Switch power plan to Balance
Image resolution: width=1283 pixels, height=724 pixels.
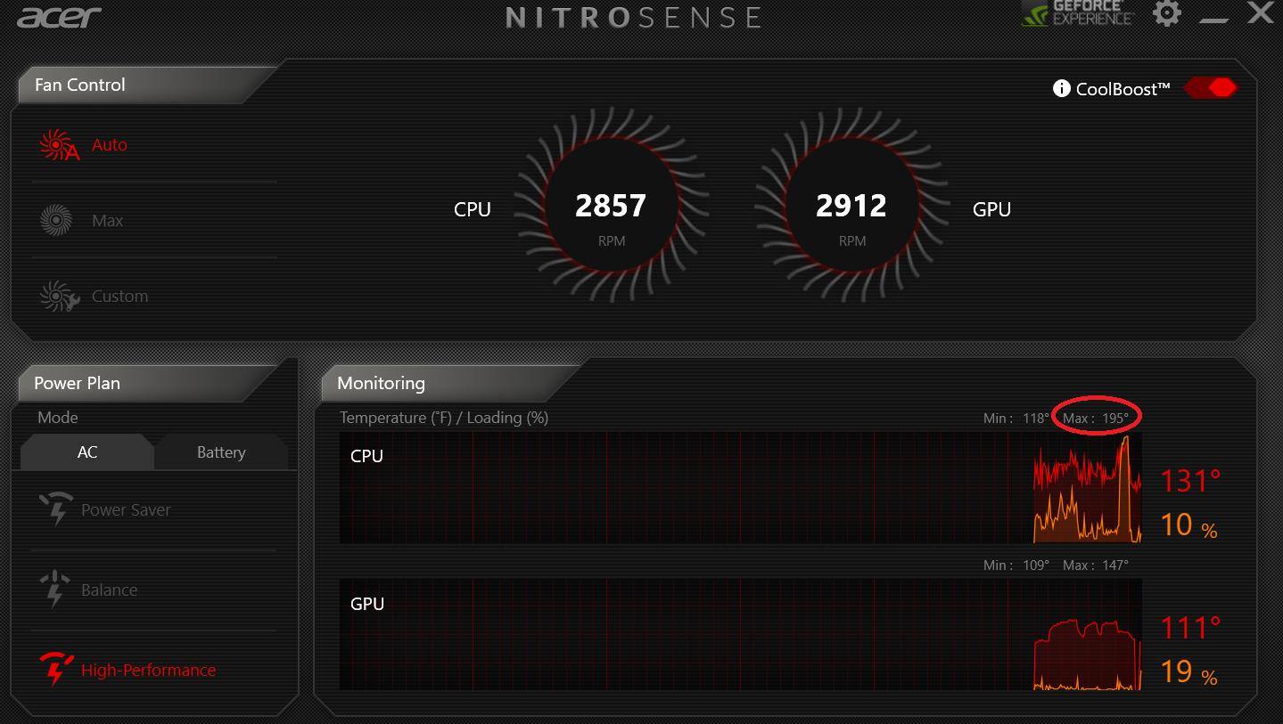pyautogui.click(x=110, y=589)
